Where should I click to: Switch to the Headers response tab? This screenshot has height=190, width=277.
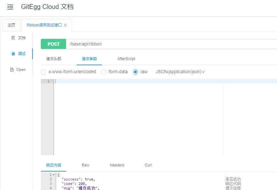tap(117, 165)
